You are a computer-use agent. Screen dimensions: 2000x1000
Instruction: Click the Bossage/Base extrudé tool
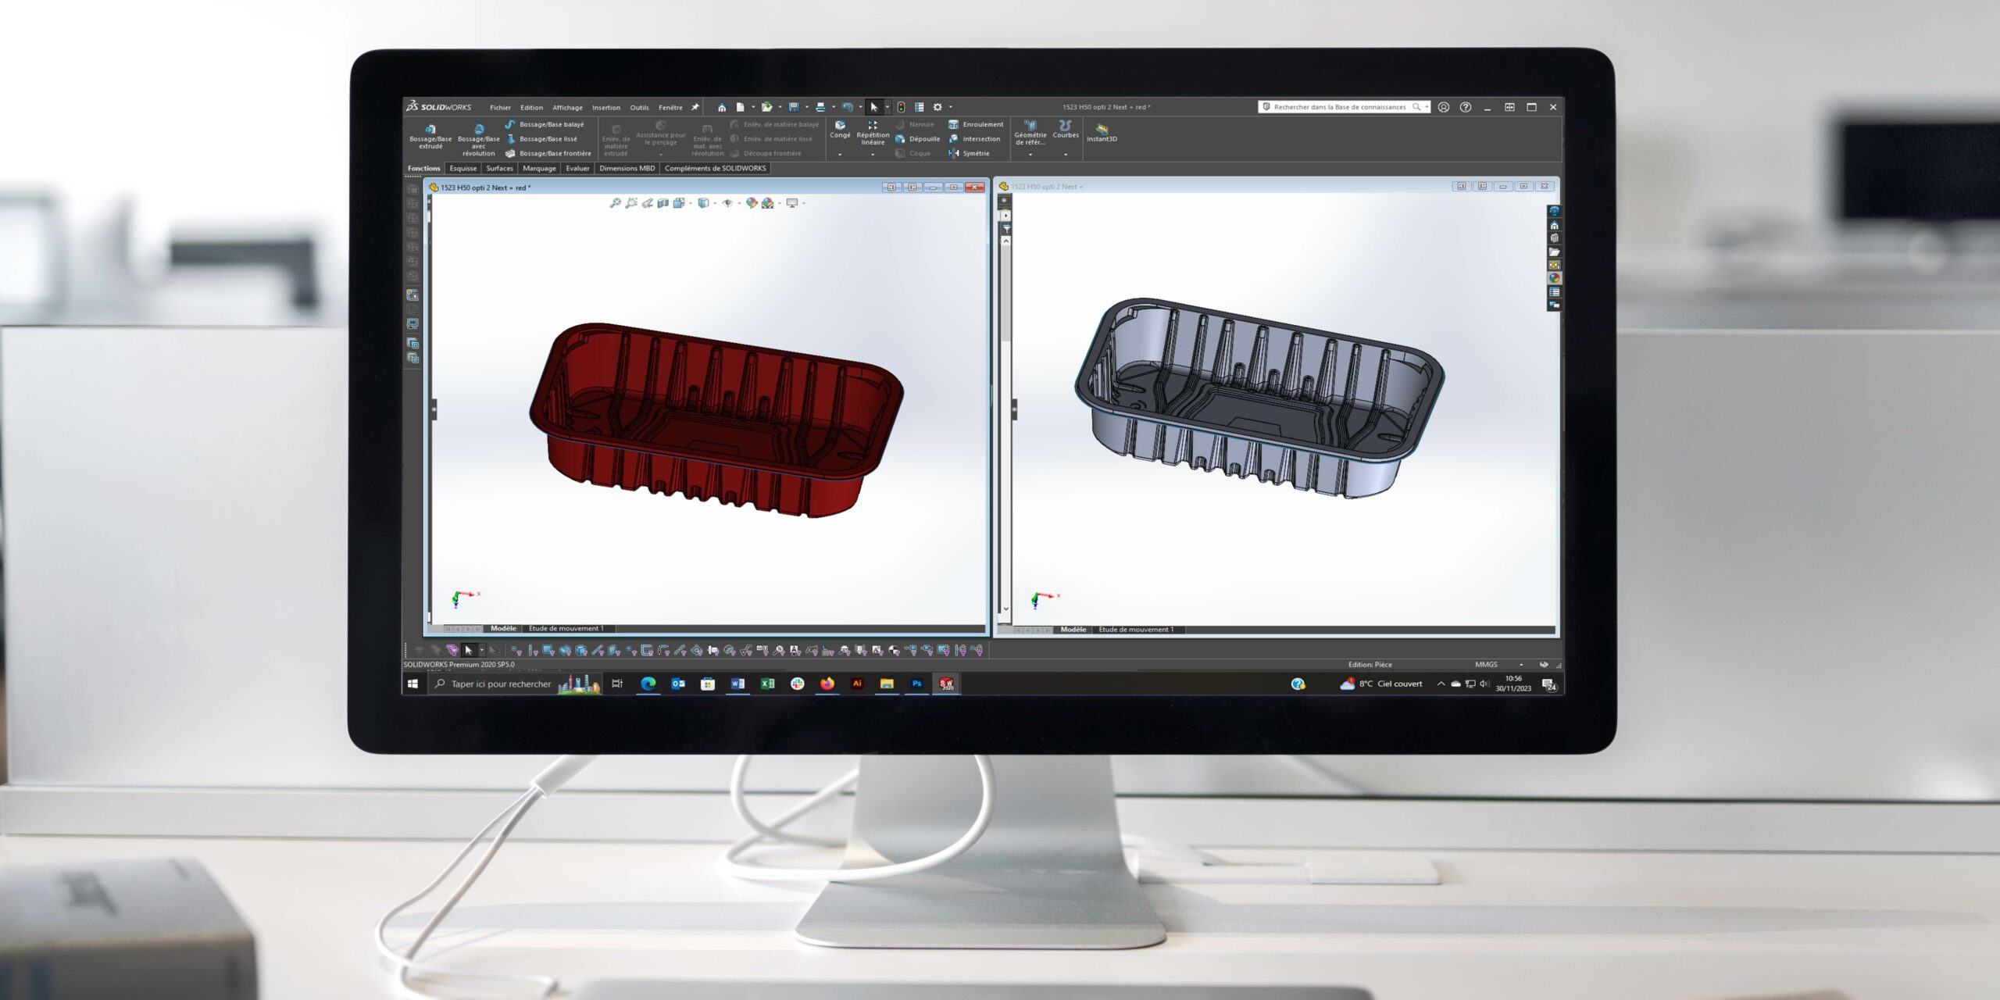pos(430,136)
